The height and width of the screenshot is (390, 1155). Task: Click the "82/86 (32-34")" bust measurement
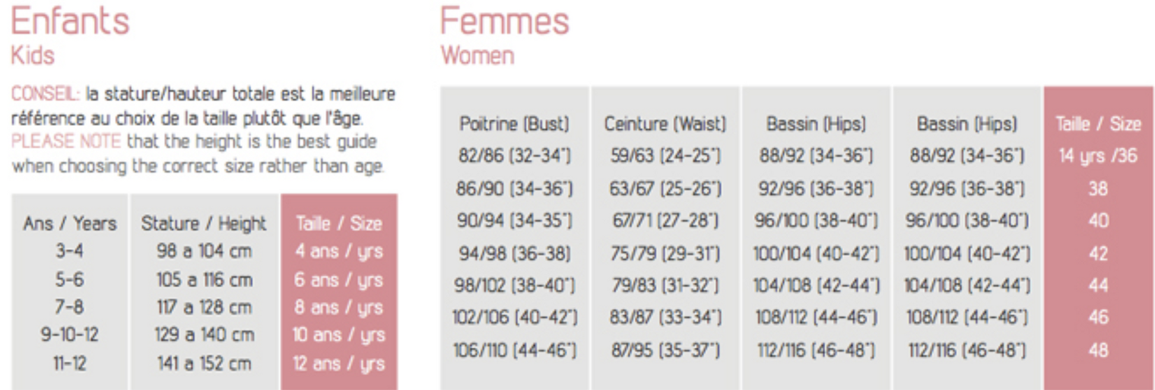514,156
